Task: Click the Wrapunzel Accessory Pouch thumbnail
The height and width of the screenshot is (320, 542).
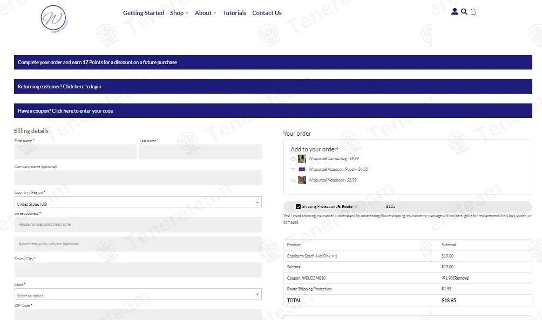Action: pyautogui.click(x=302, y=169)
